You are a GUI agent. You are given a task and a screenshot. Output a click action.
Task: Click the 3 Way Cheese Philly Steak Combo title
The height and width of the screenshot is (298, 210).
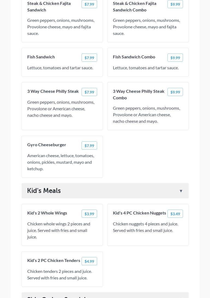(139, 94)
